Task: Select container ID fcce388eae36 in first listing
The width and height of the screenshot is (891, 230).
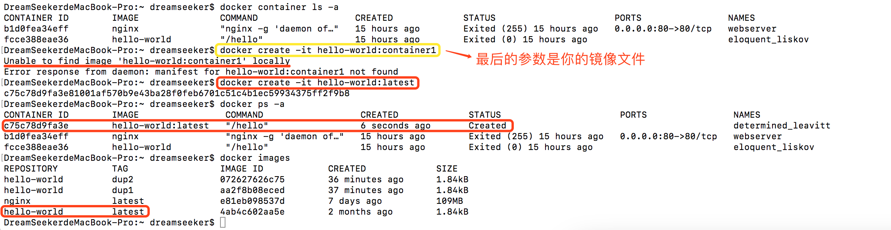Action: pyautogui.click(x=36, y=39)
